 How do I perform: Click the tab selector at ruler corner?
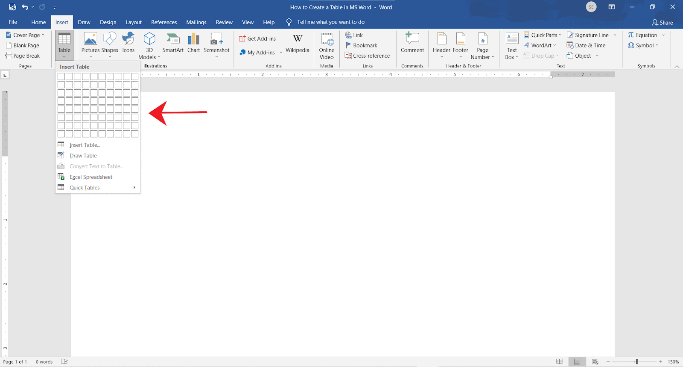(x=5, y=75)
